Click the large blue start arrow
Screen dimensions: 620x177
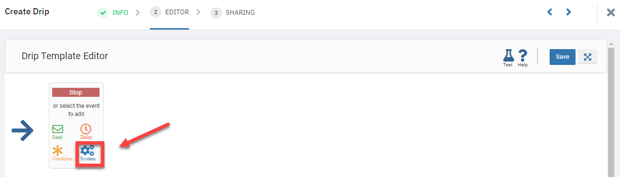[x=22, y=131]
